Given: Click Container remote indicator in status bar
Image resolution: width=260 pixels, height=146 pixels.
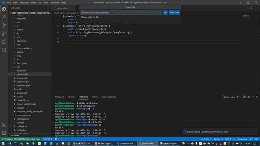Looking at the screenshot, I should point(21,139).
